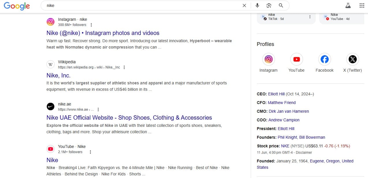
Task: Open the three-dot menu beside Wikipedia result
Action: click(124, 67)
